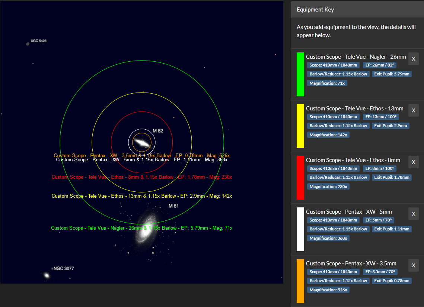
Task: Click the red Ethos 8mm color swatch
Action: 300,178
